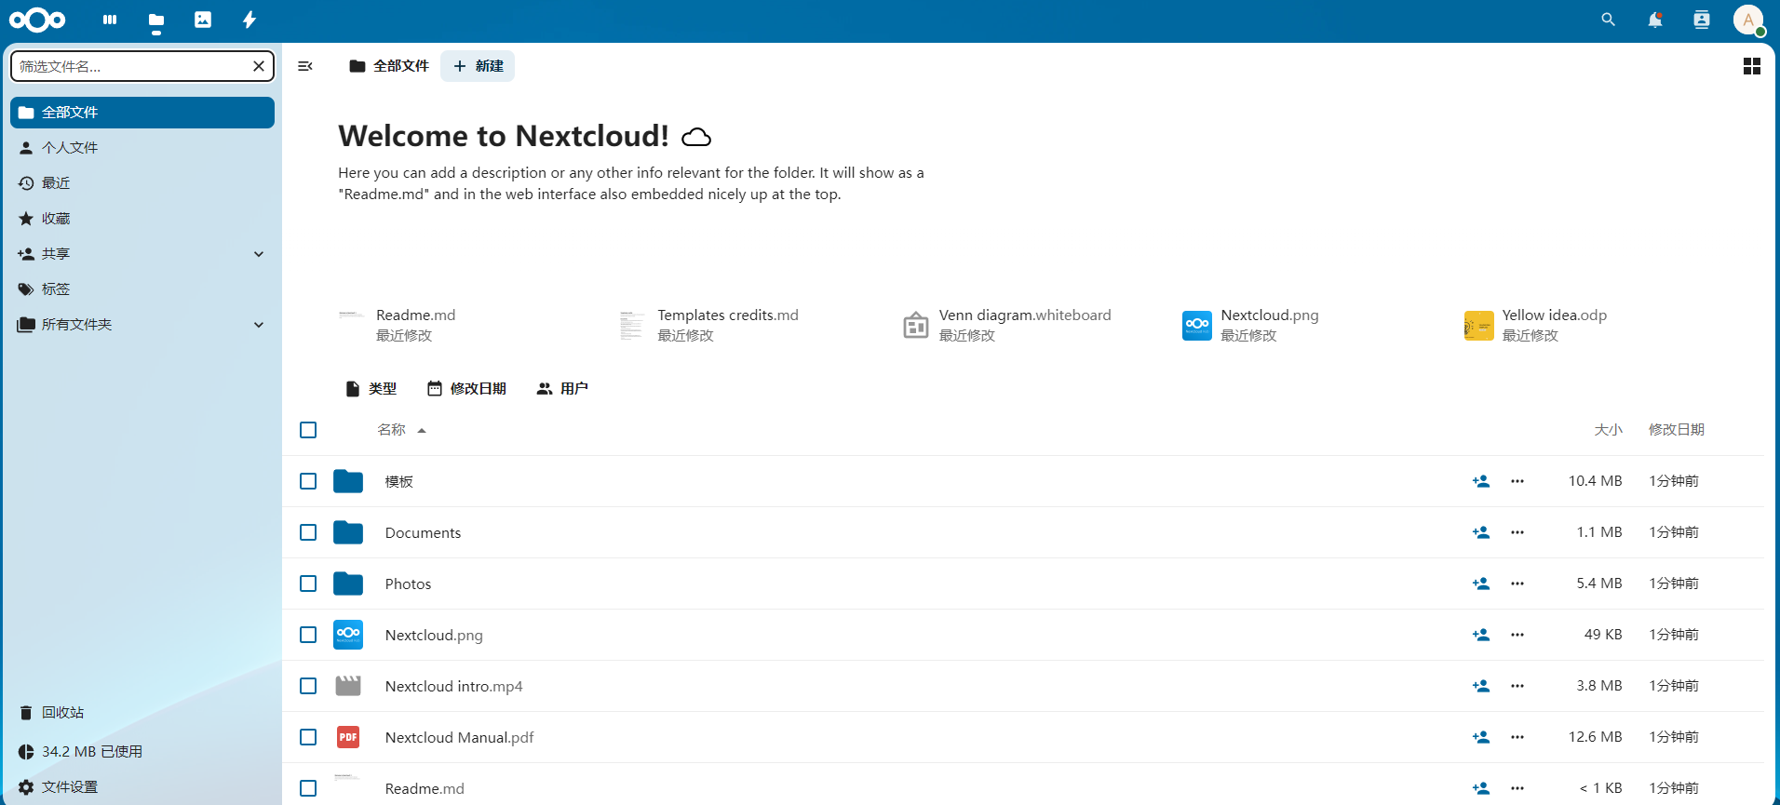Open the notifications bell
1780x805 pixels.
[x=1654, y=20]
